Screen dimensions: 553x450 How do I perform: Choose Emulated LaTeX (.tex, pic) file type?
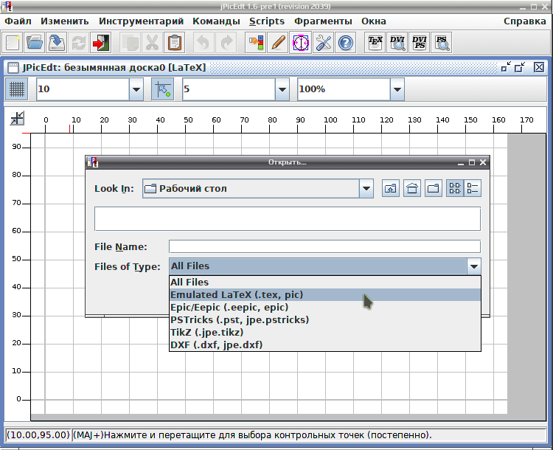[x=325, y=294]
